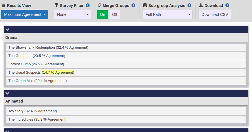Screen dimensions: 252x132
Task: Click the Survey Filter info icon
Action: (x=88, y=5)
